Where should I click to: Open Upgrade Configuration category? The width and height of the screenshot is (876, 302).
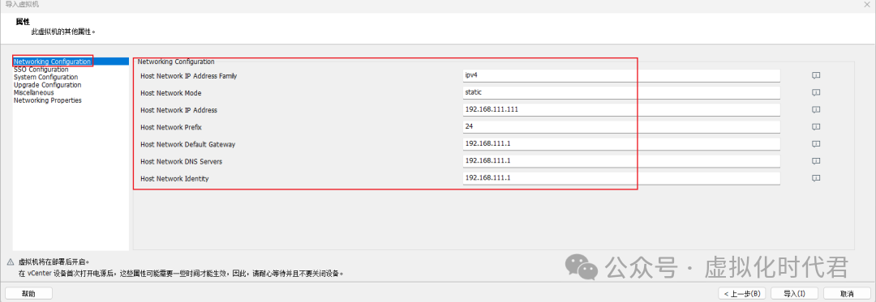[x=48, y=85]
